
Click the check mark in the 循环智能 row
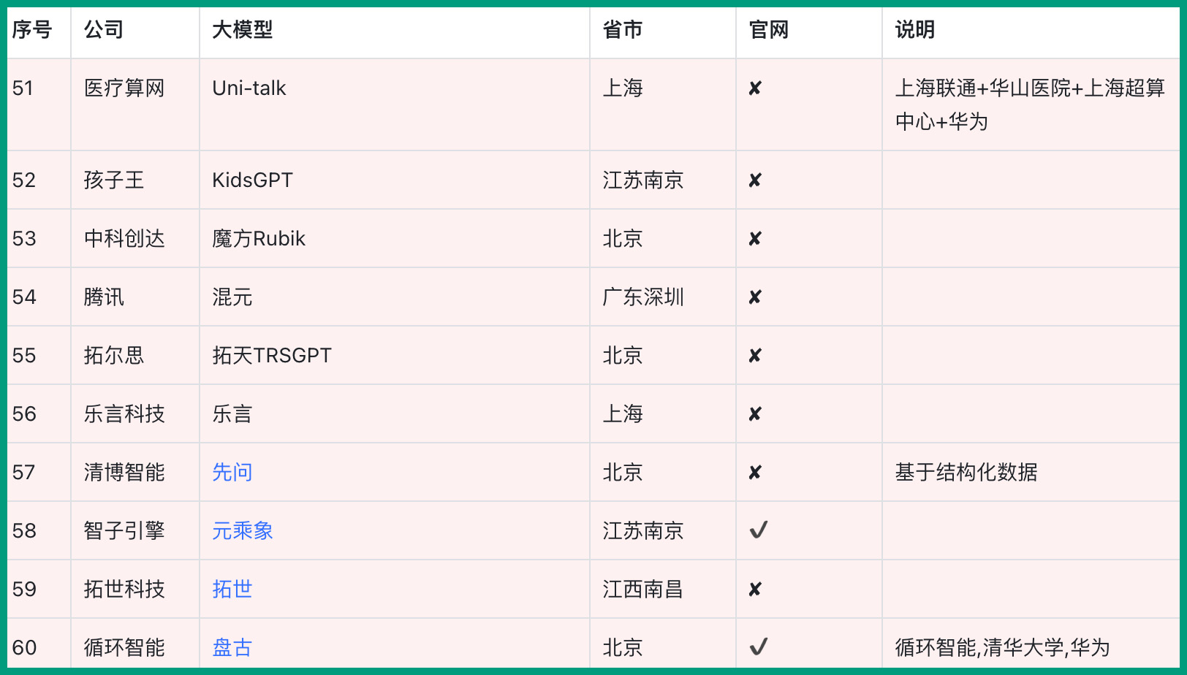758,647
